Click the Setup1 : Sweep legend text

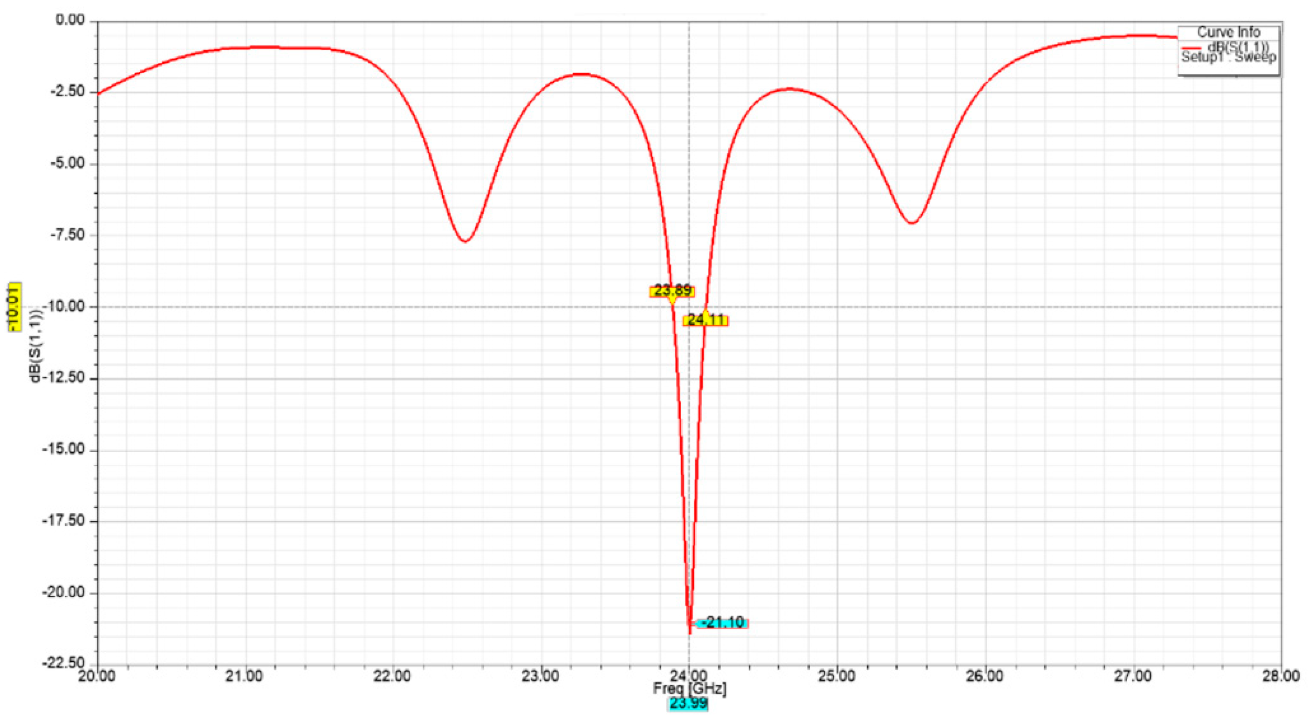point(1228,57)
